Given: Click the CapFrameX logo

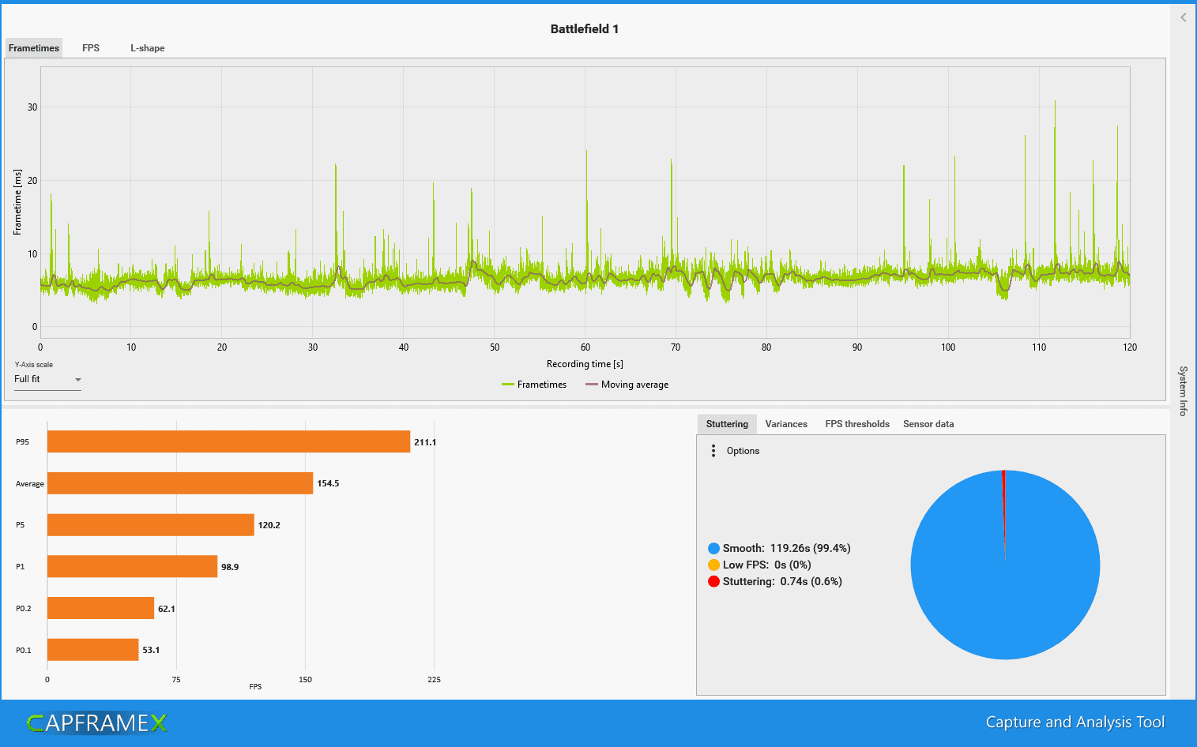Looking at the screenshot, I should pyautogui.click(x=96, y=723).
